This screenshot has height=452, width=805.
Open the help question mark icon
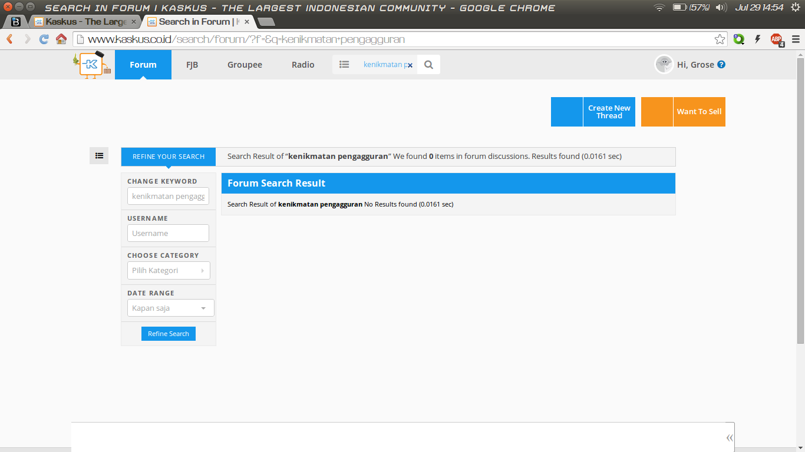[x=721, y=65]
